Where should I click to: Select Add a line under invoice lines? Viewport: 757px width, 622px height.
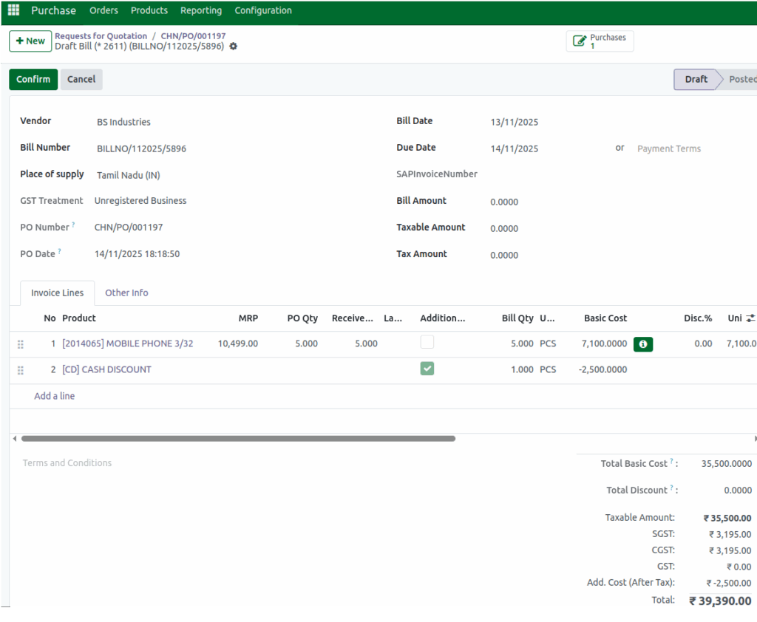(x=54, y=395)
